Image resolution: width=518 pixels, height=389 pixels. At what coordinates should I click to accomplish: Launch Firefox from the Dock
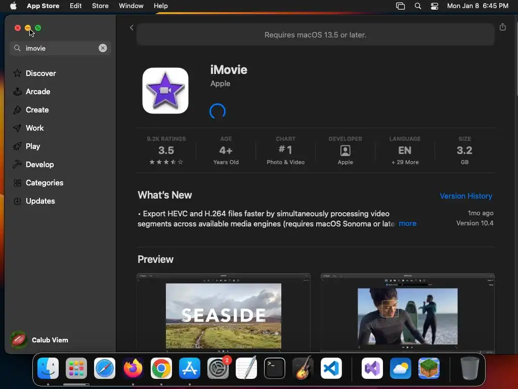[133, 368]
